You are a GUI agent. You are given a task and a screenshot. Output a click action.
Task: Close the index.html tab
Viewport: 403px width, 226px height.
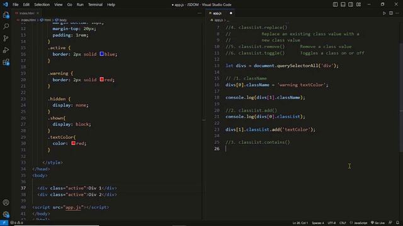(x=38, y=13)
